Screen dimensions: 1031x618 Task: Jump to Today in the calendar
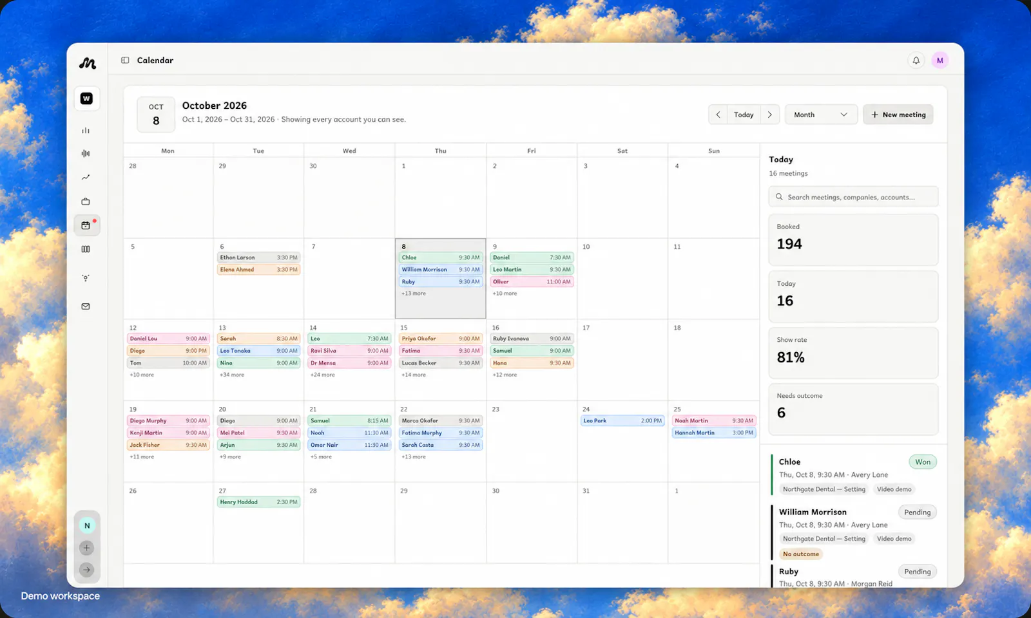coord(744,115)
